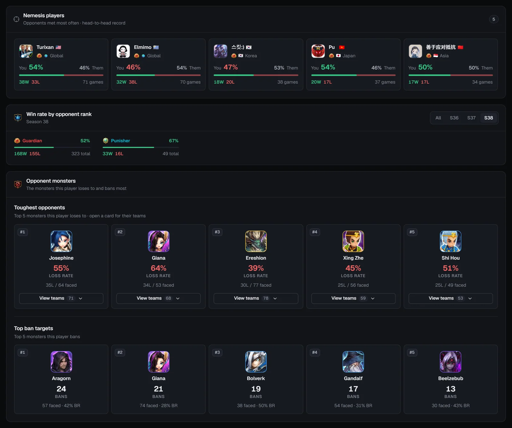Expand View teams for Shi Hou
The width and height of the screenshot is (512, 428).
tap(451, 298)
